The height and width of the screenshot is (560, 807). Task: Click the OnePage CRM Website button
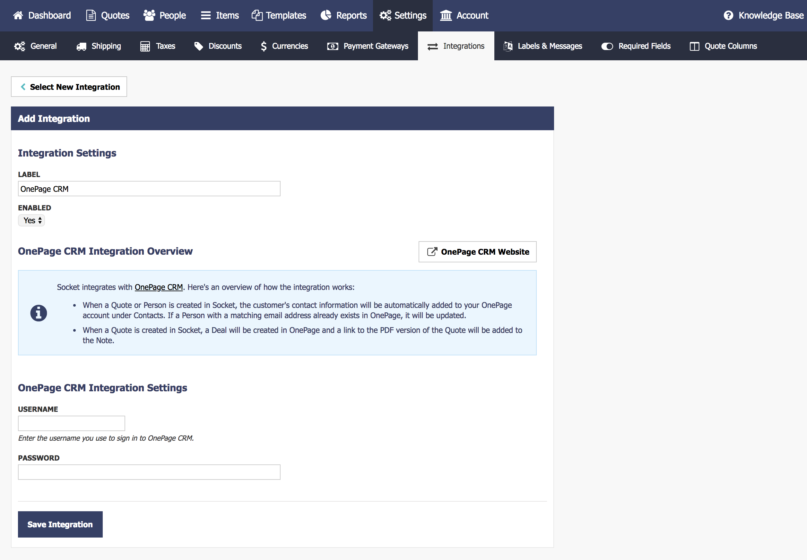[x=478, y=251]
